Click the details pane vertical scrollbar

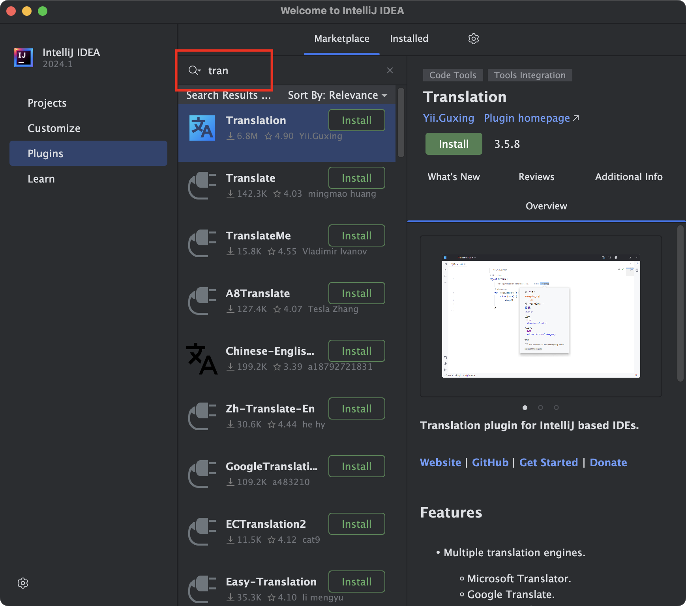[680, 303]
